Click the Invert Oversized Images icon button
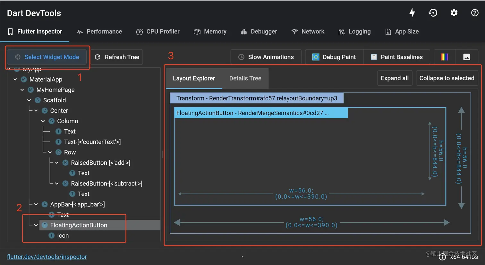Viewport: 485px width, 265px height. coord(467,57)
